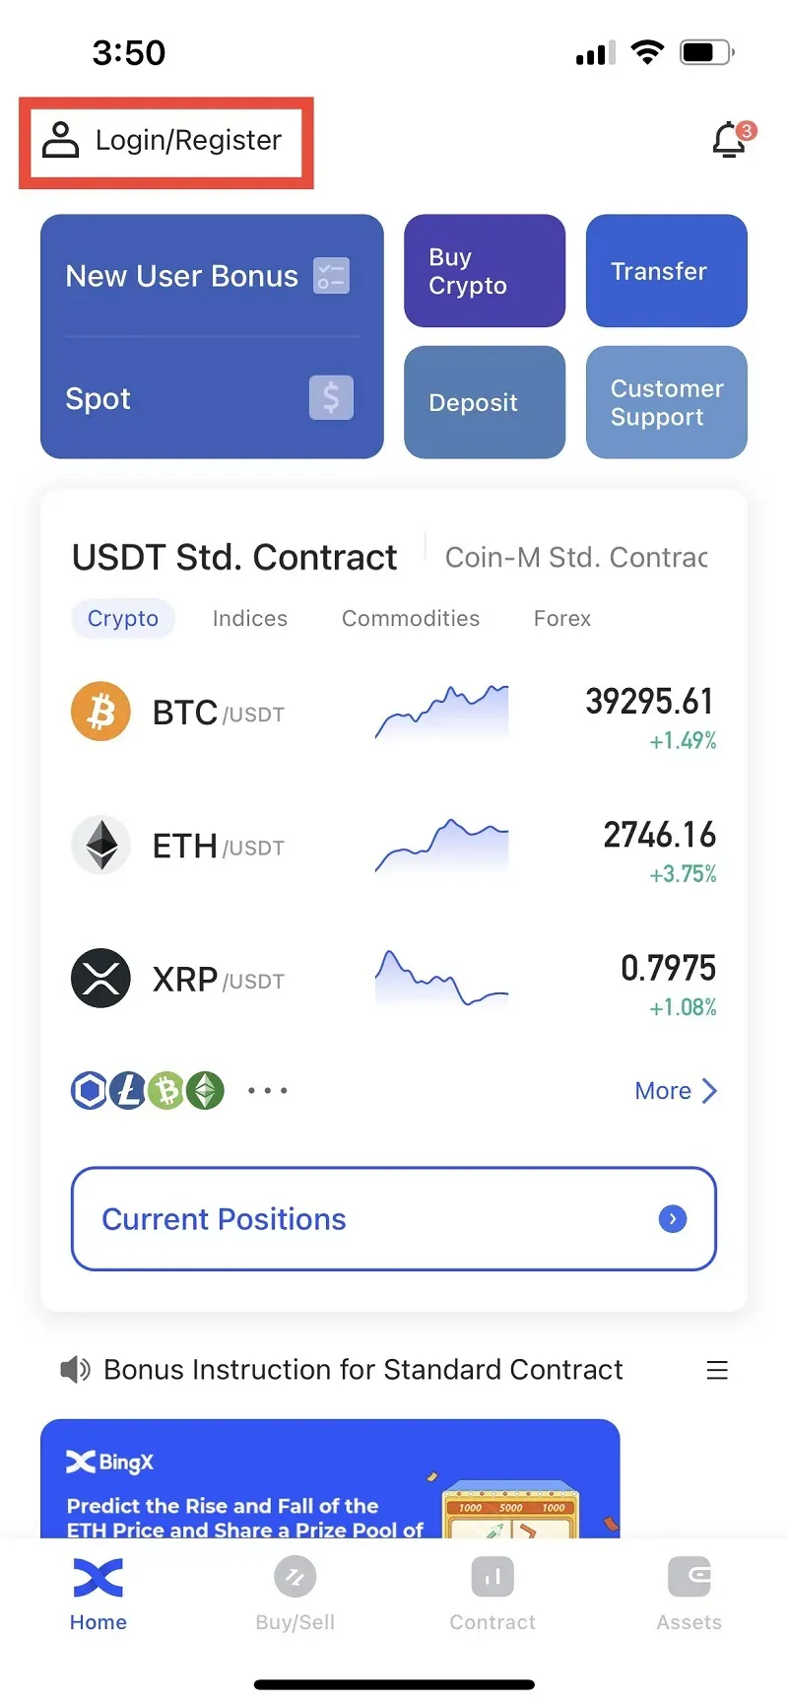Tap the Bitcoin coin icon
788x1706 pixels.
click(100, 712)
